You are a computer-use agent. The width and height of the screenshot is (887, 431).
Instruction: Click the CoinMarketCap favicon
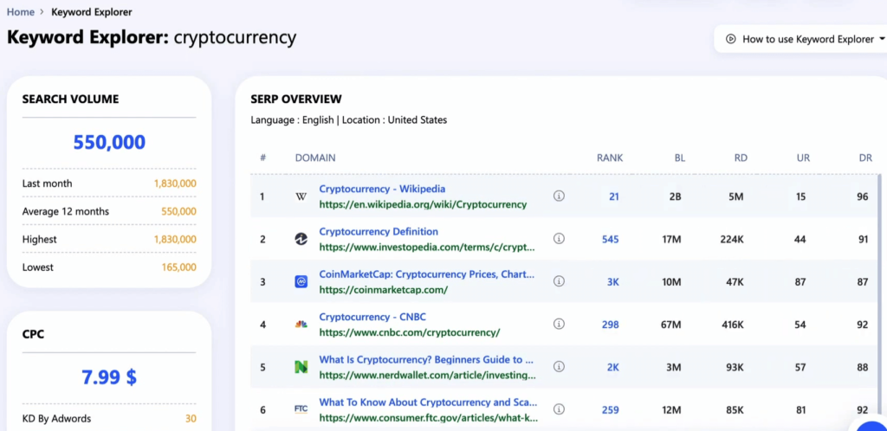301,282
